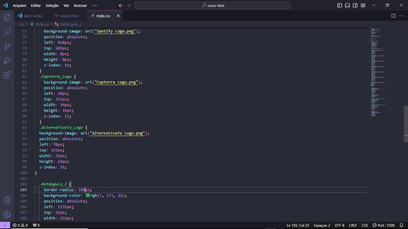
Task: Open the Source Control view
Action: (x=7, y=46)
